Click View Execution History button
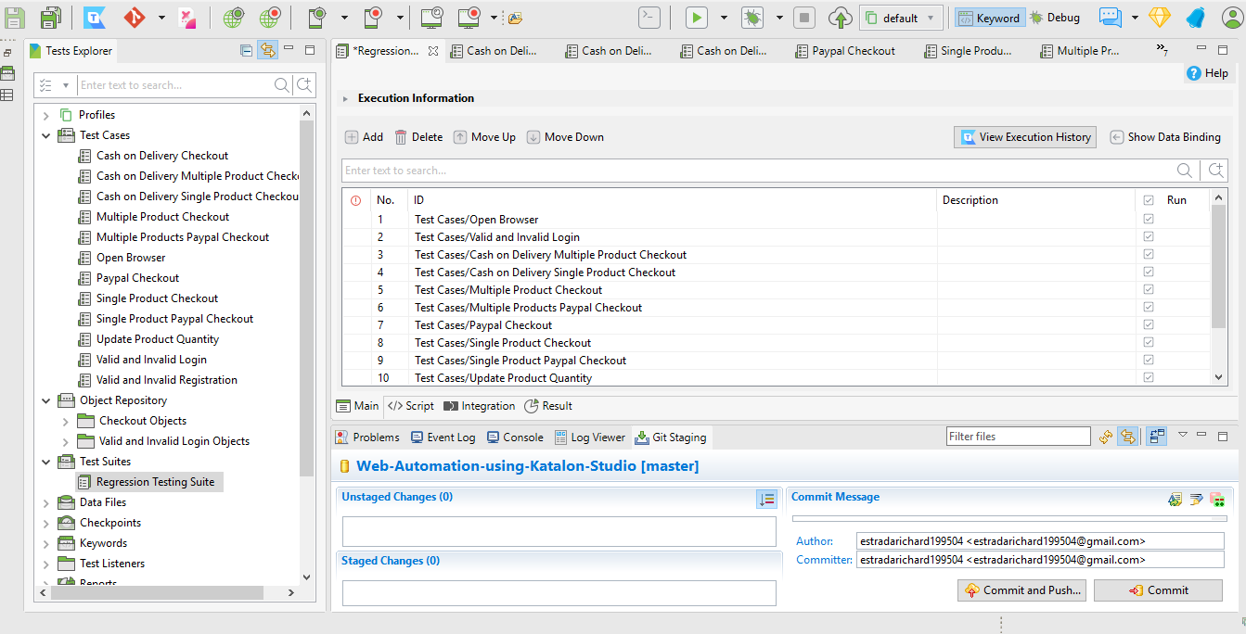Viewport: 1246px width, 634px height. tap(1025, 137)
